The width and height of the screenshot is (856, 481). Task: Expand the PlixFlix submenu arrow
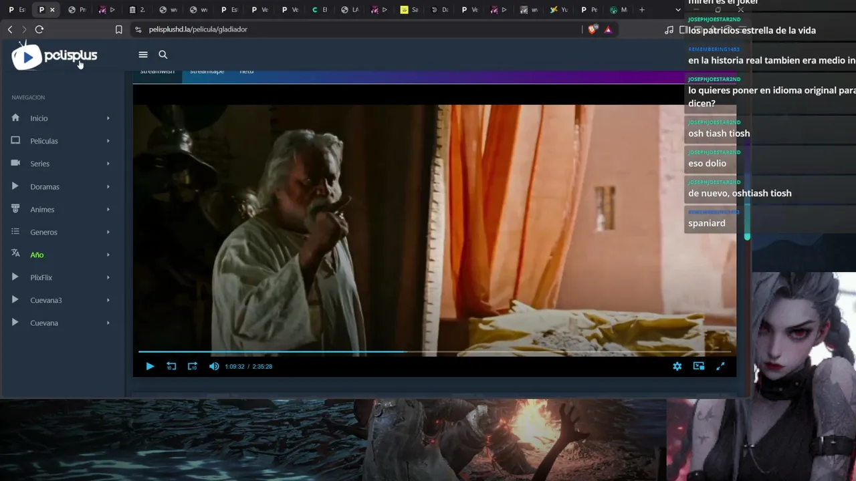108,277
